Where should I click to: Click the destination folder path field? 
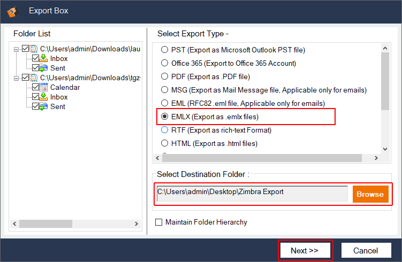[x=252, y=193]
